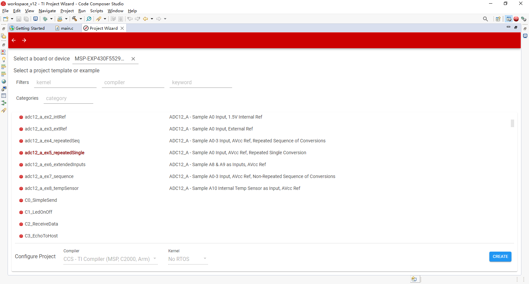Go forward with the white arrow on red banner
Viewport: 529px width, 284px height.
pyautogui.click(x=24, y=40)
